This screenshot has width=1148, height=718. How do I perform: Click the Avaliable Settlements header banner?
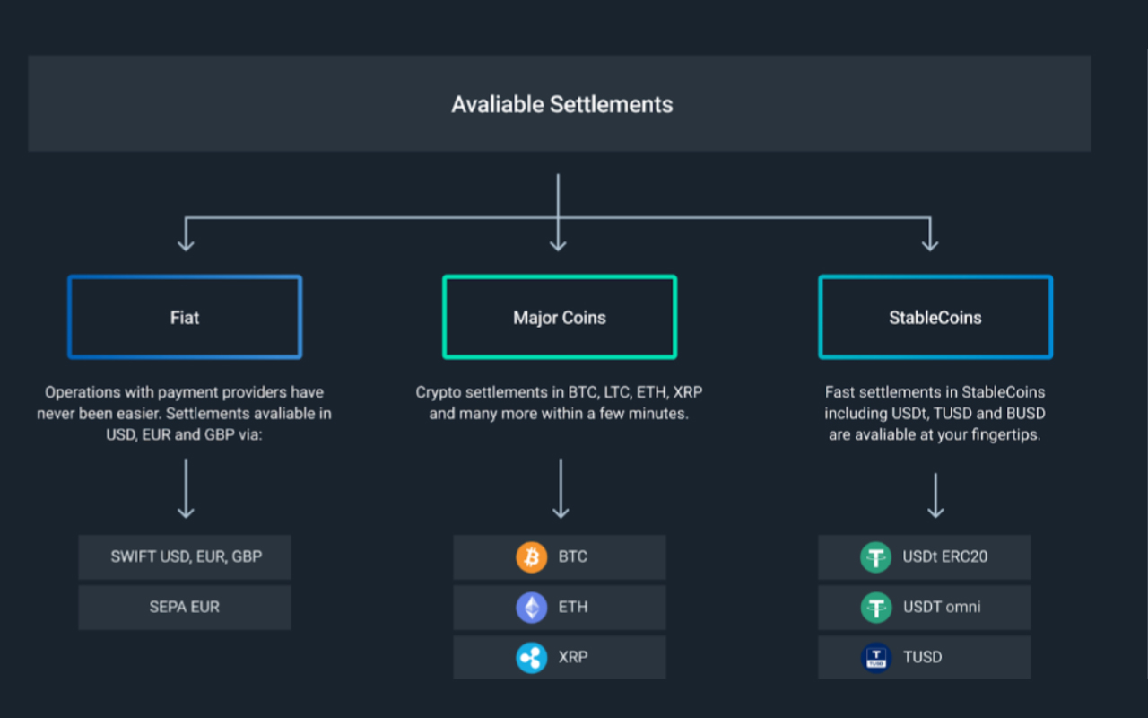tap(560, 104)
